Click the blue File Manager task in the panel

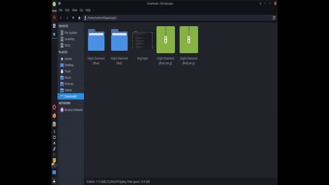pyautogui.click(x=54, y=34)
